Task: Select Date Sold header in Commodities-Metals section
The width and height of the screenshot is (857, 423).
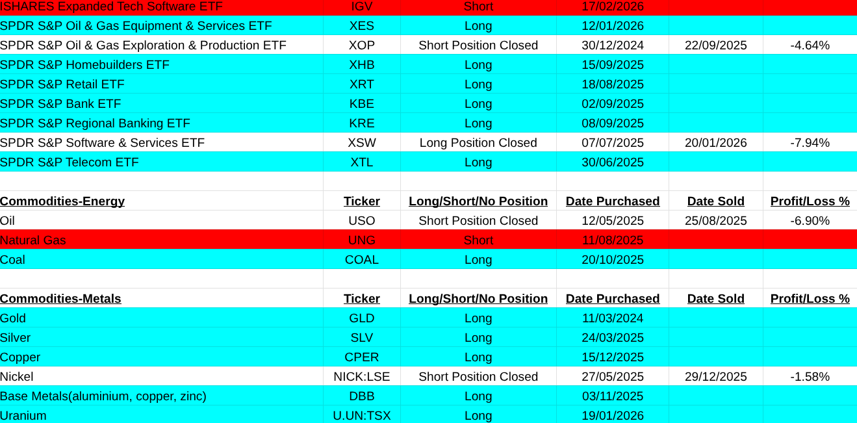Action: 715,298
